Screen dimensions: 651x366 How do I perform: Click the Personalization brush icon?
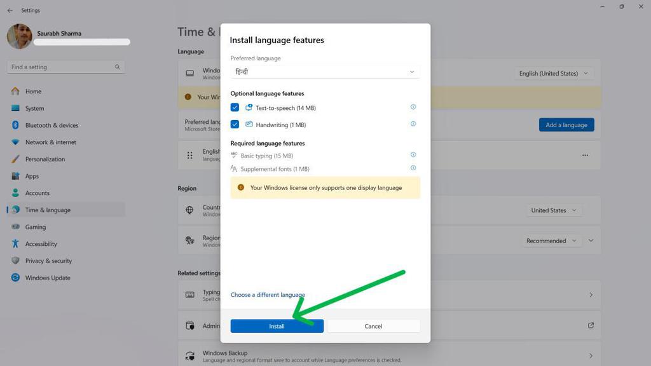click(x=15, y=159)
